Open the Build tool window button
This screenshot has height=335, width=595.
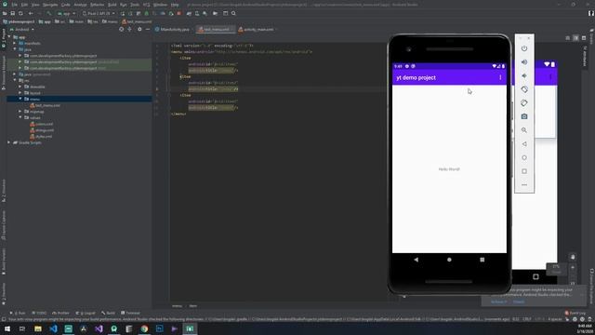(109, 313)
